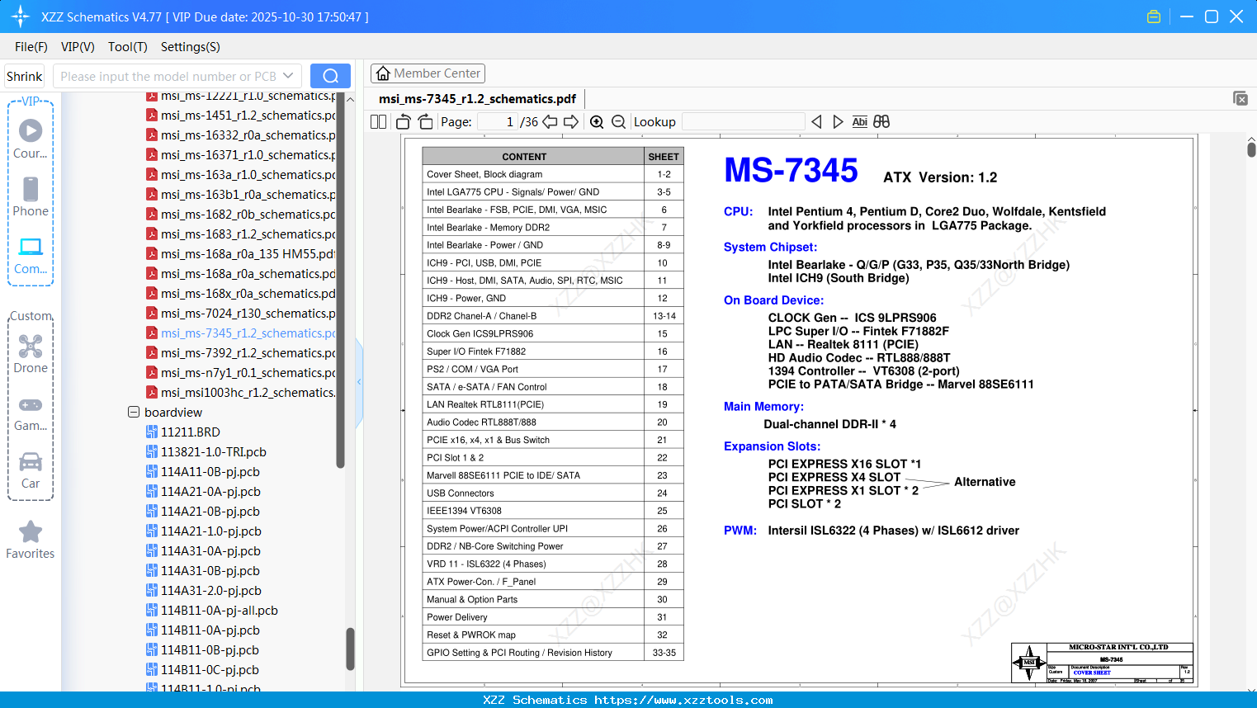Open msi_ms-1682_r0b_schematics file

241,215
